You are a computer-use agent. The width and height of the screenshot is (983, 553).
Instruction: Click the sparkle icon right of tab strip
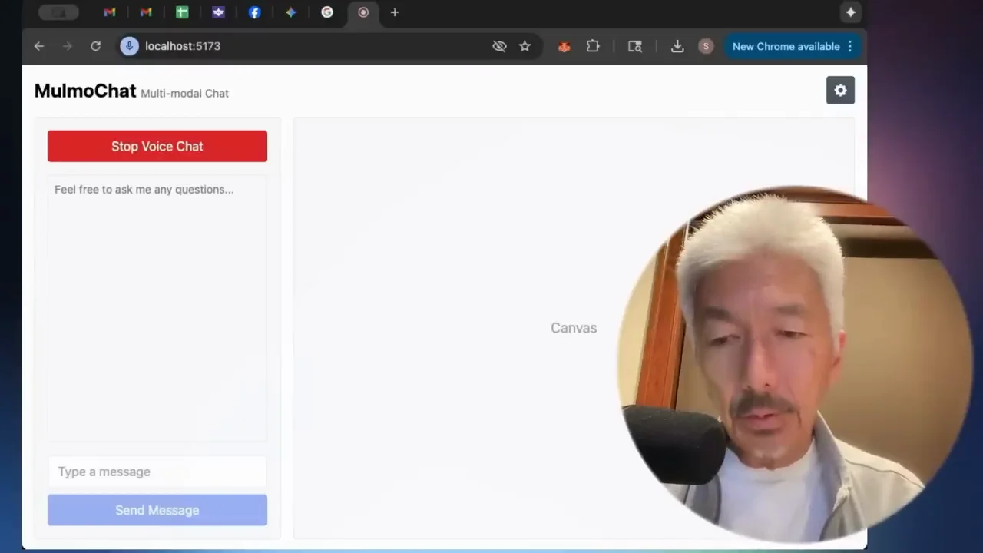851,12
